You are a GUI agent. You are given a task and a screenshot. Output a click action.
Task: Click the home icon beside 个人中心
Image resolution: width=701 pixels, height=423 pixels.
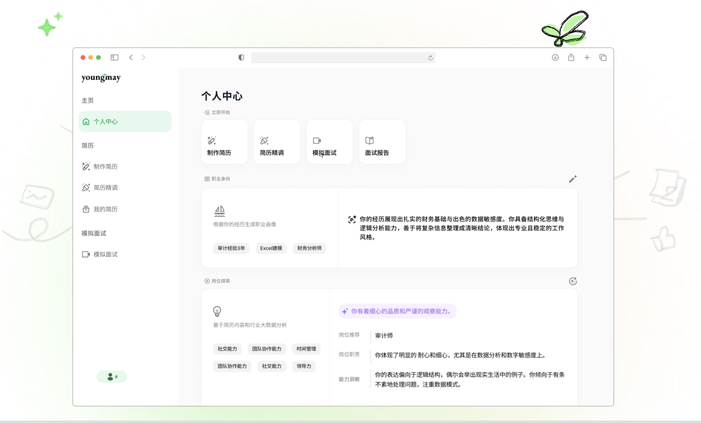click(x=86, y=122)
